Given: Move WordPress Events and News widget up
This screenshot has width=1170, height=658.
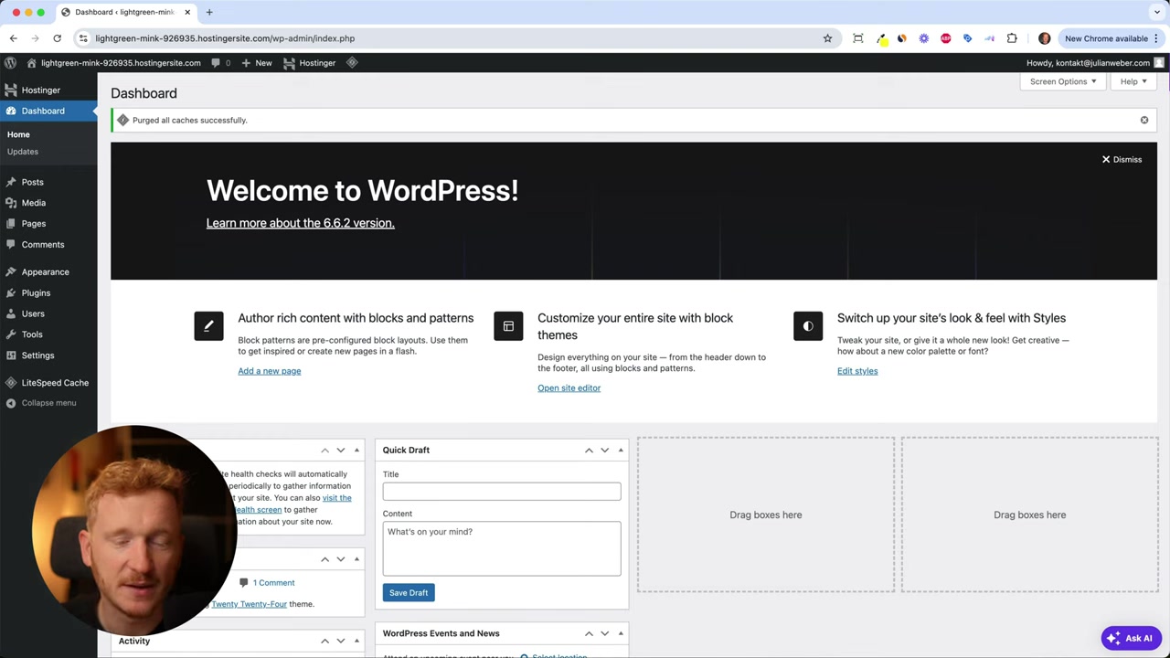Looking at the screenshot, I should (x=589, y=633).
